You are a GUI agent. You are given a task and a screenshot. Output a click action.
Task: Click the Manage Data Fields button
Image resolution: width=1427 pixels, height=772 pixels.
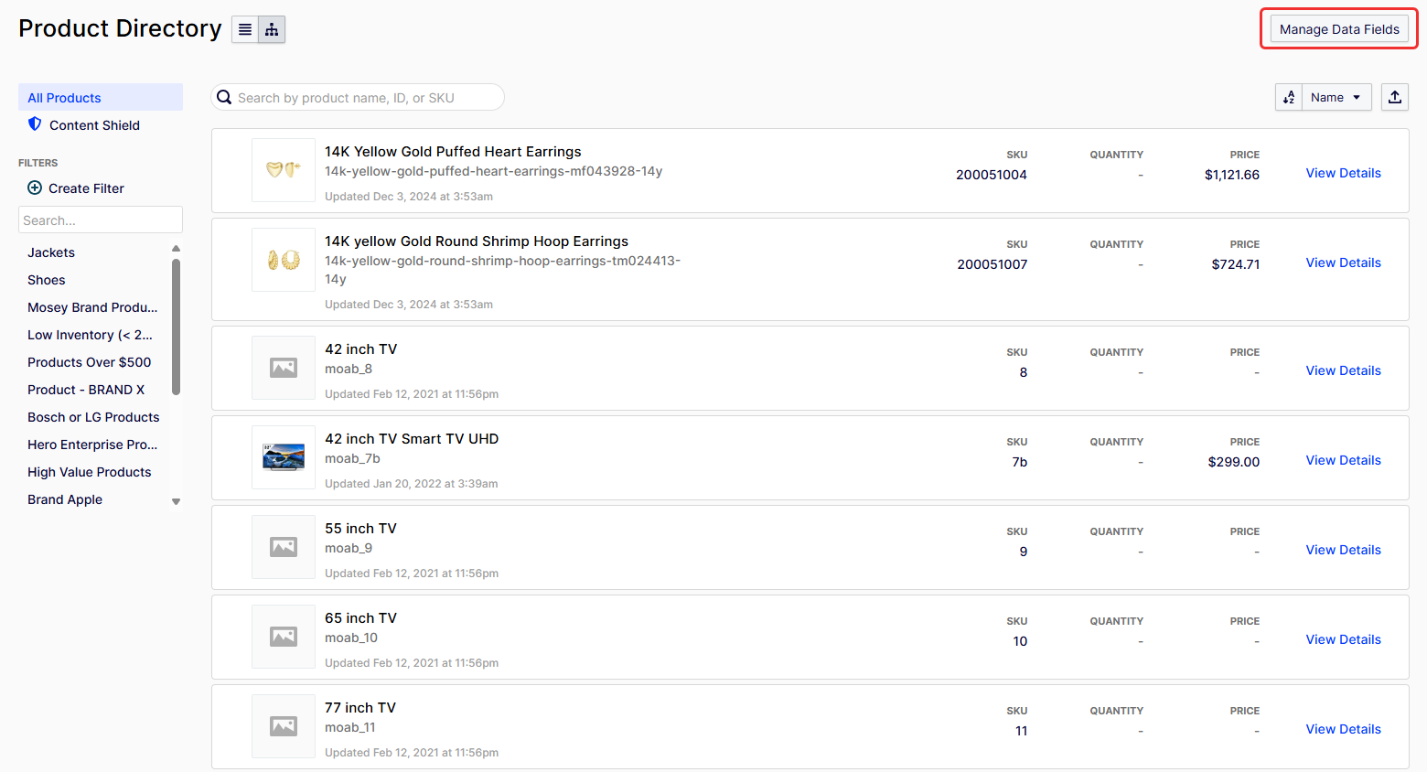coord(1339,29)
